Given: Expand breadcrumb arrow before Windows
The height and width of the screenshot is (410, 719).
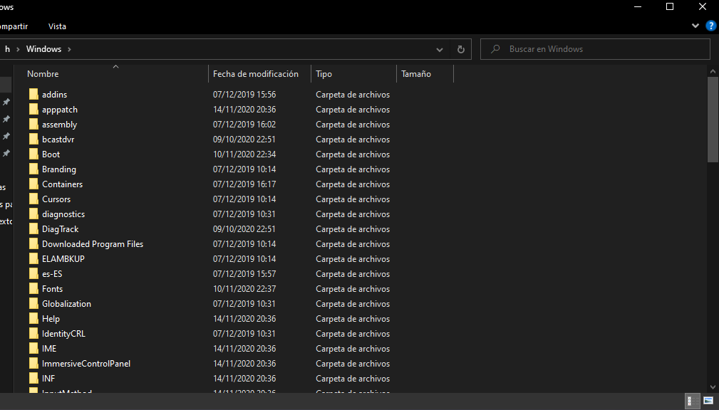Looking at the screenshot, I should click(18, 49).
